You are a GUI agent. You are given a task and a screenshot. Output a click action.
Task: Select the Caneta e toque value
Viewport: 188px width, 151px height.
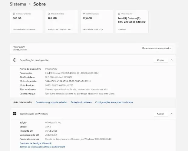tap(80, 94)
